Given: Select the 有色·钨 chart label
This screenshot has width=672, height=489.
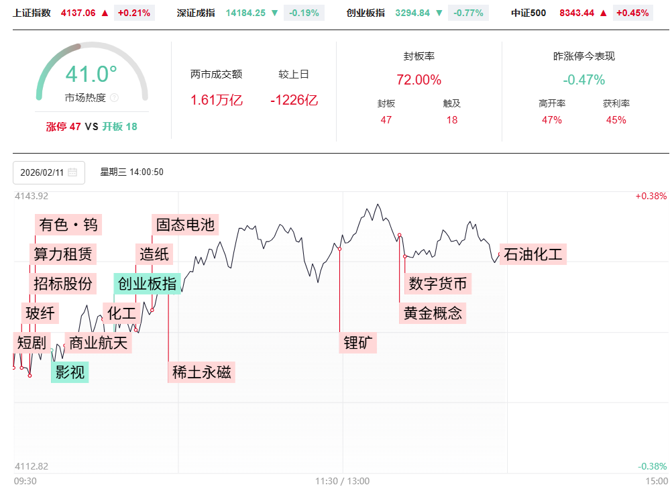Looking at the screenshot, I should (68, 225).
